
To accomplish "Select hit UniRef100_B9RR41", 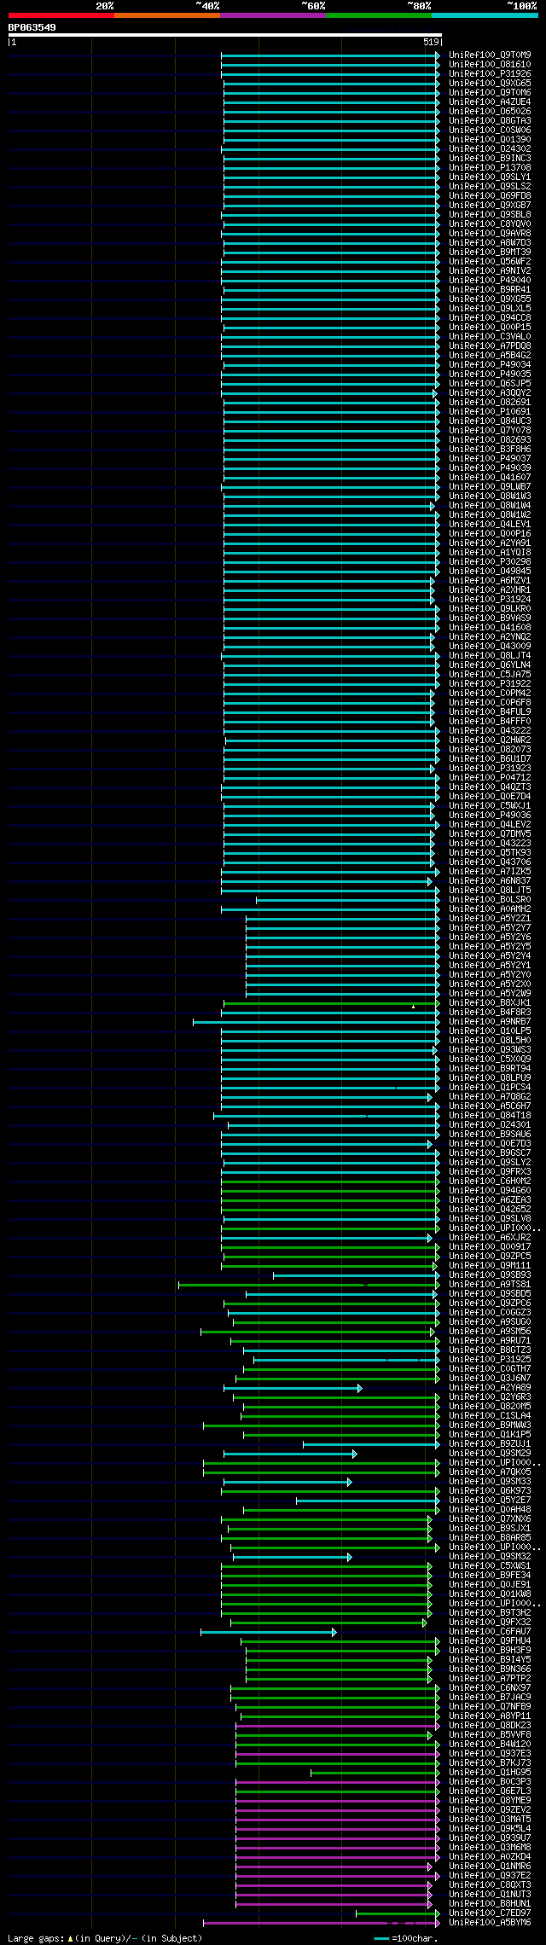I will point(490,290).
